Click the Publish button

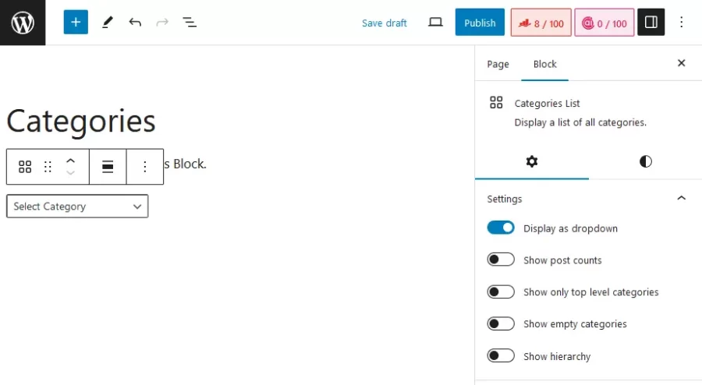(480, 23)
